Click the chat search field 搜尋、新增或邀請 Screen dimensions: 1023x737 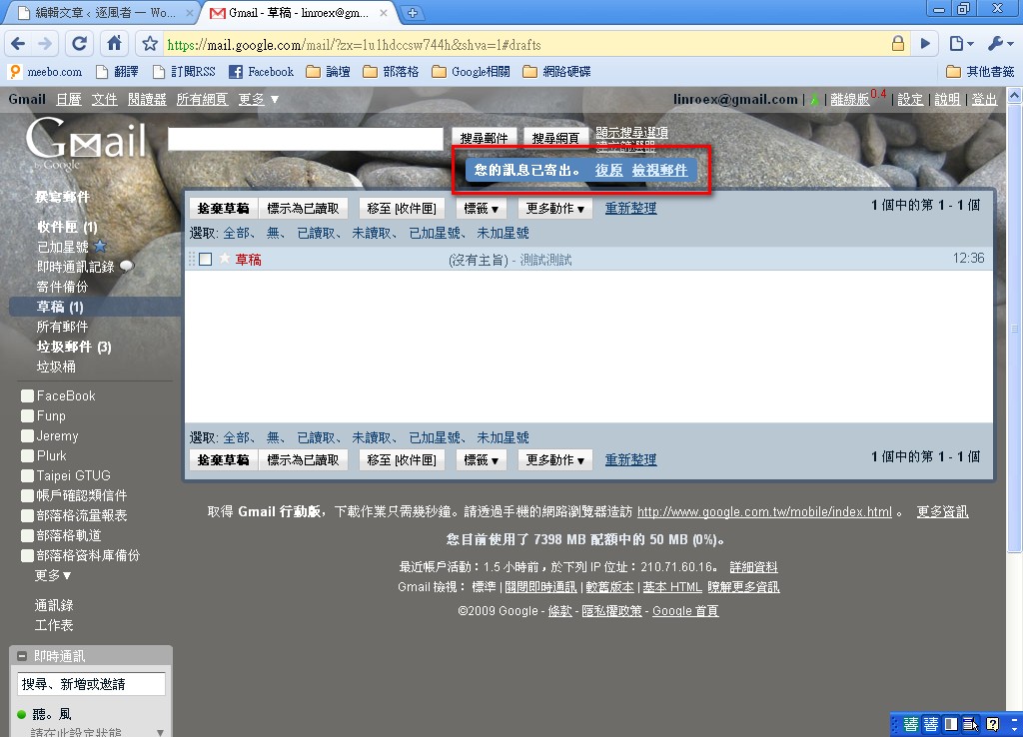coord(91,684)
